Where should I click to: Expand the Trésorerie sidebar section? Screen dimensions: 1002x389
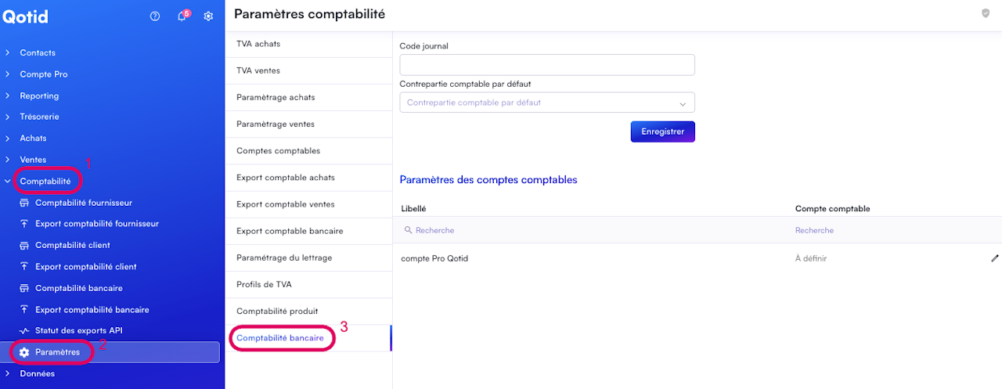[x=39, y=117]
